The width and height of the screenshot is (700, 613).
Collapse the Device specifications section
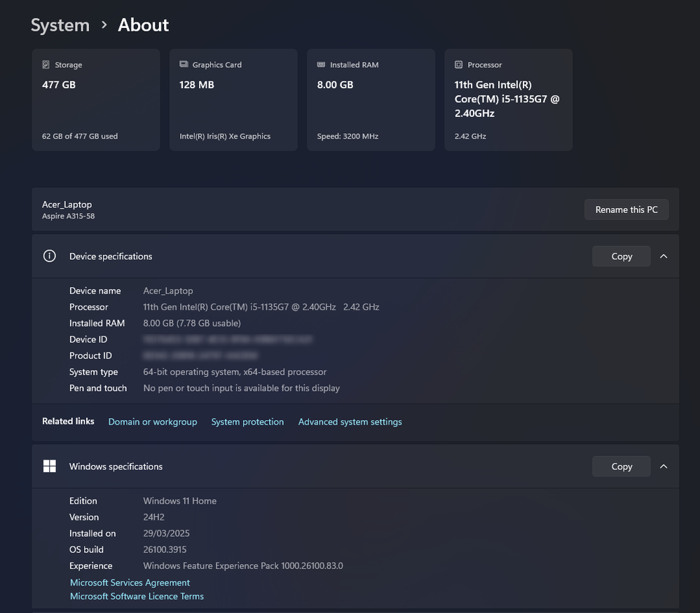[664, 256]
